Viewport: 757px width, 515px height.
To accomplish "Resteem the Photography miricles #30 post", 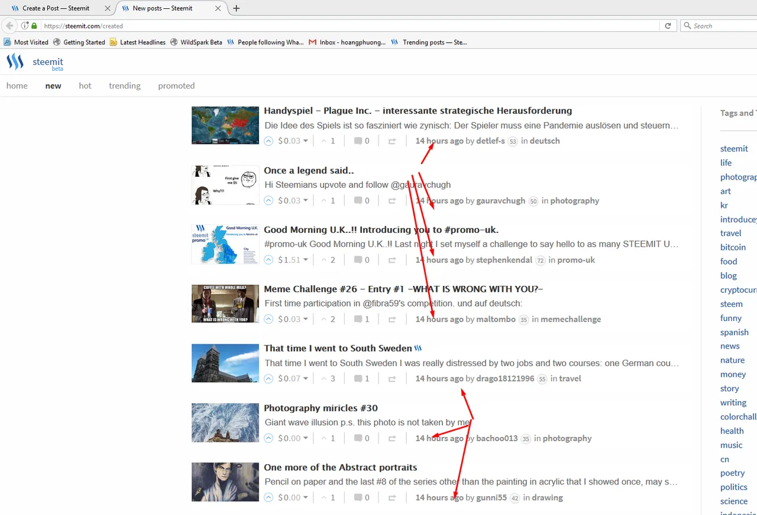I will click(x=392, y=438).
